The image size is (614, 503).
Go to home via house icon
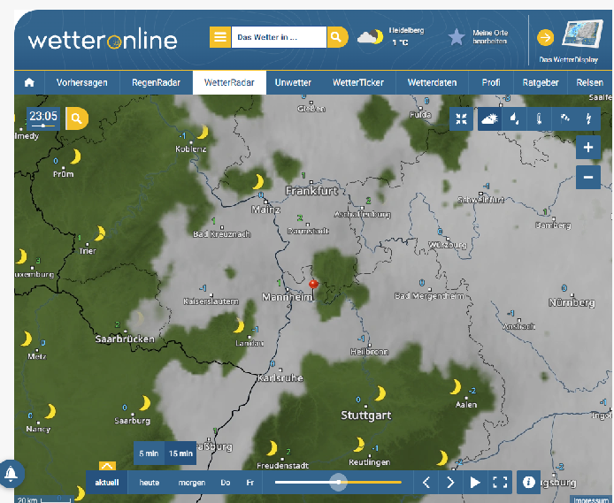click(29, 82)
